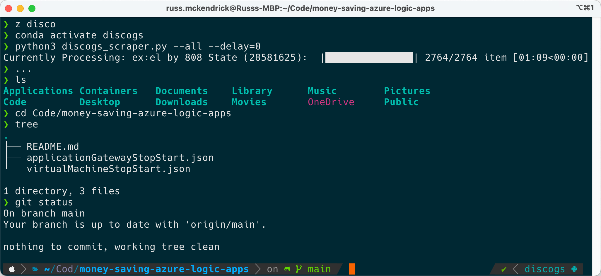Viewport: 601px width, 276px height.
Task: Click the window title text at top
Action: [300, 8]
